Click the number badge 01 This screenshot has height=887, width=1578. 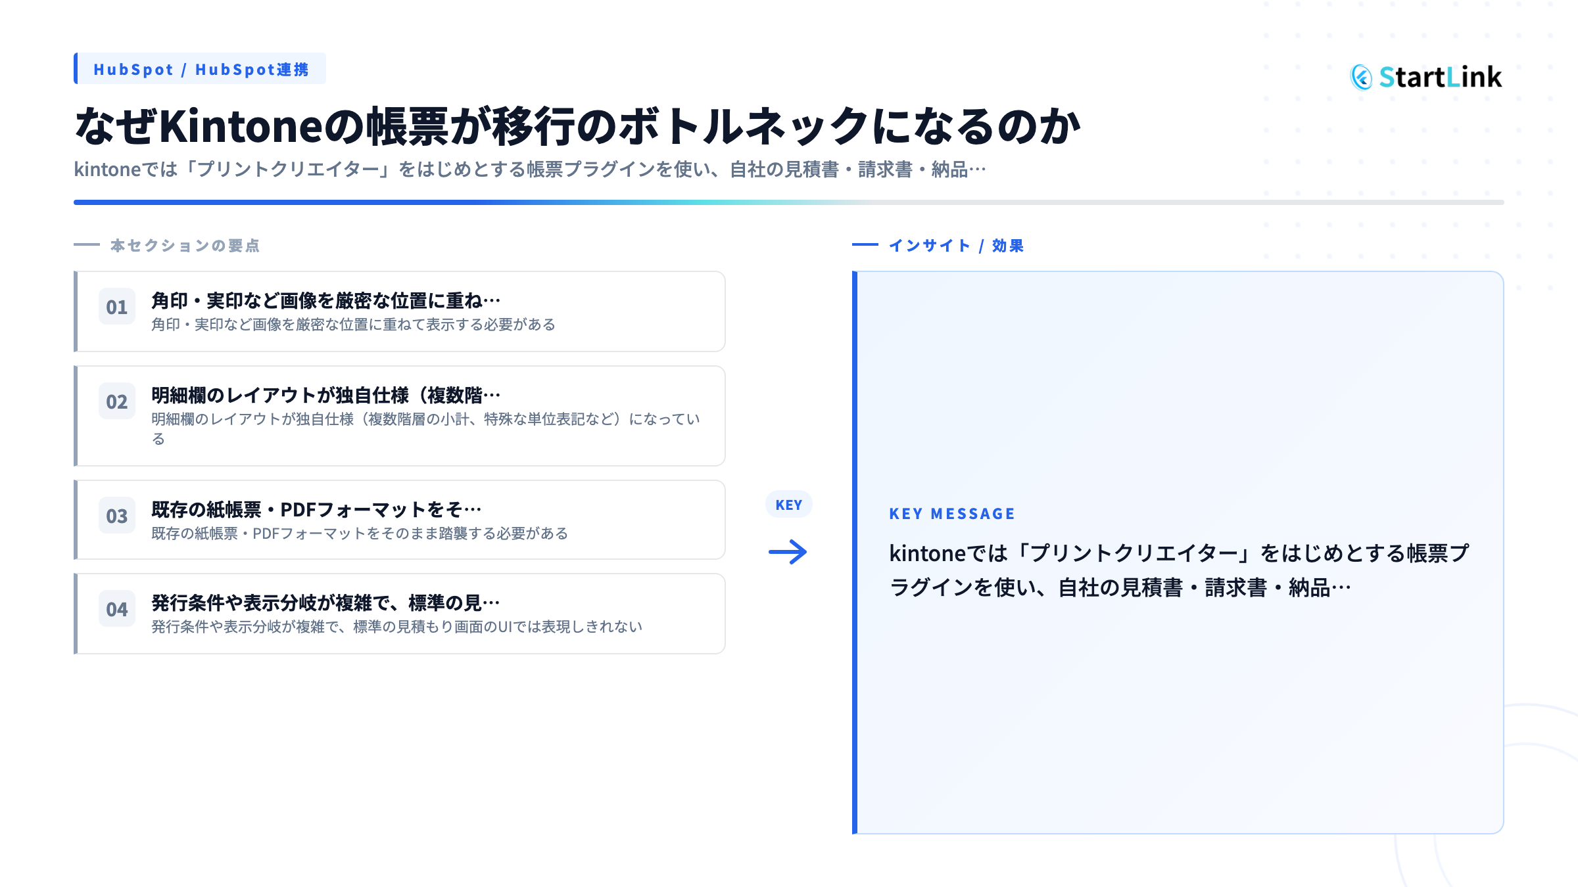point(117,307)
